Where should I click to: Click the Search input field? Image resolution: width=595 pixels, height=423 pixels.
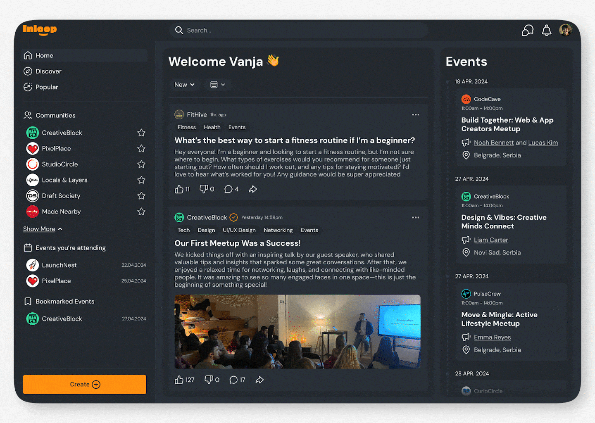pos(298,30)
